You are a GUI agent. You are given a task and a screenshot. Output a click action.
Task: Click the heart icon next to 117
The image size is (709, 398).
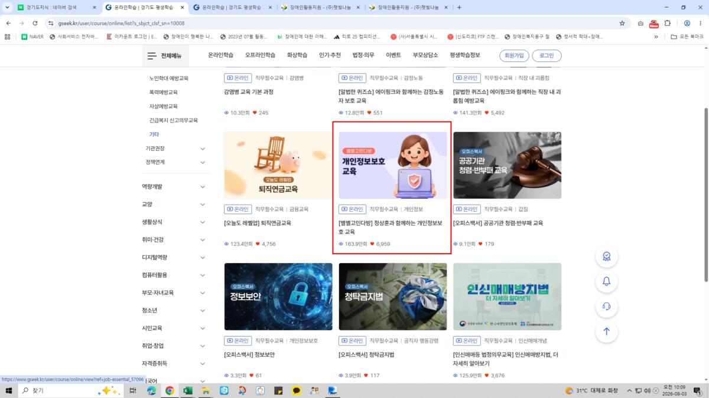click(366, 375)
